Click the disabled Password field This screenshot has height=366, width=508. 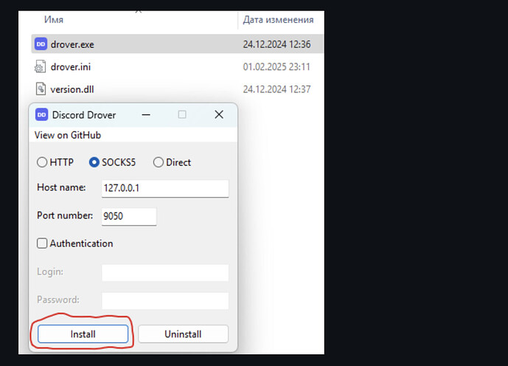coord(165,300)
